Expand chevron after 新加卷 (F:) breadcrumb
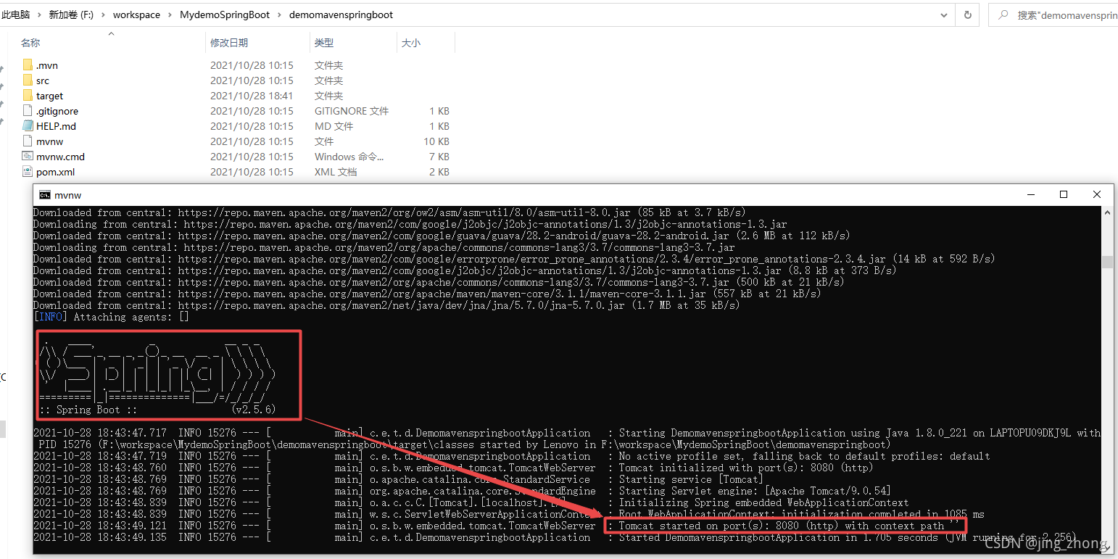 [103, 15]
